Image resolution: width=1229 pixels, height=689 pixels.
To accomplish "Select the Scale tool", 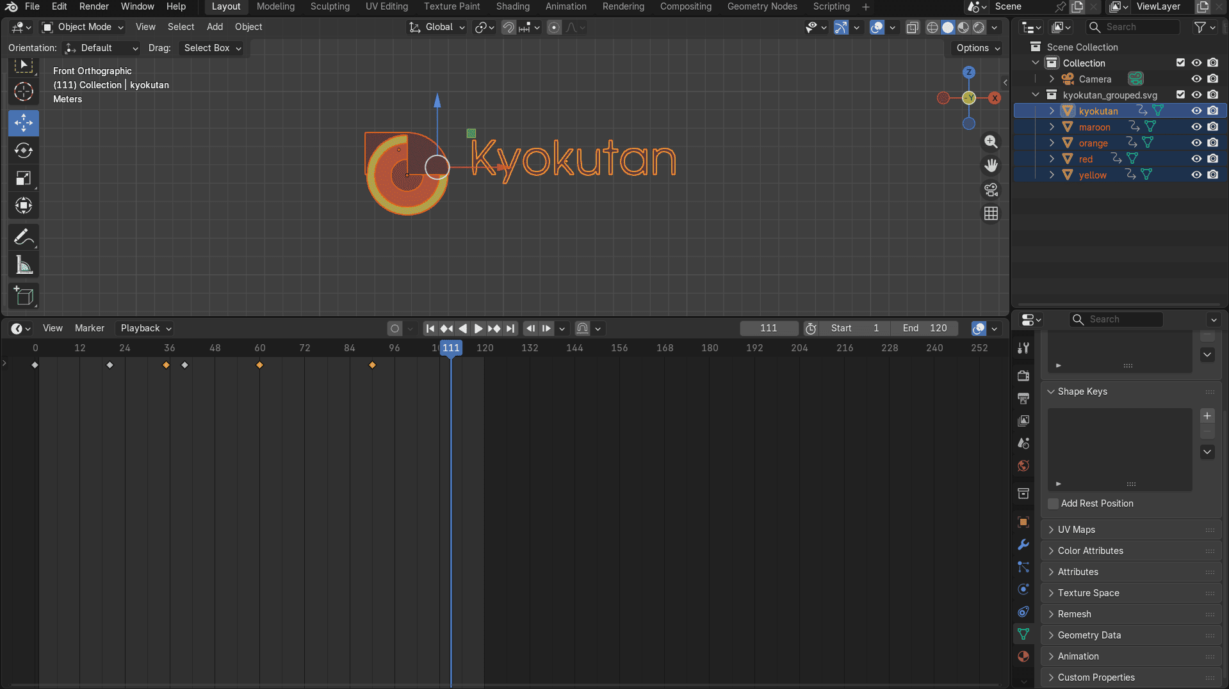I will coord(23,178).
